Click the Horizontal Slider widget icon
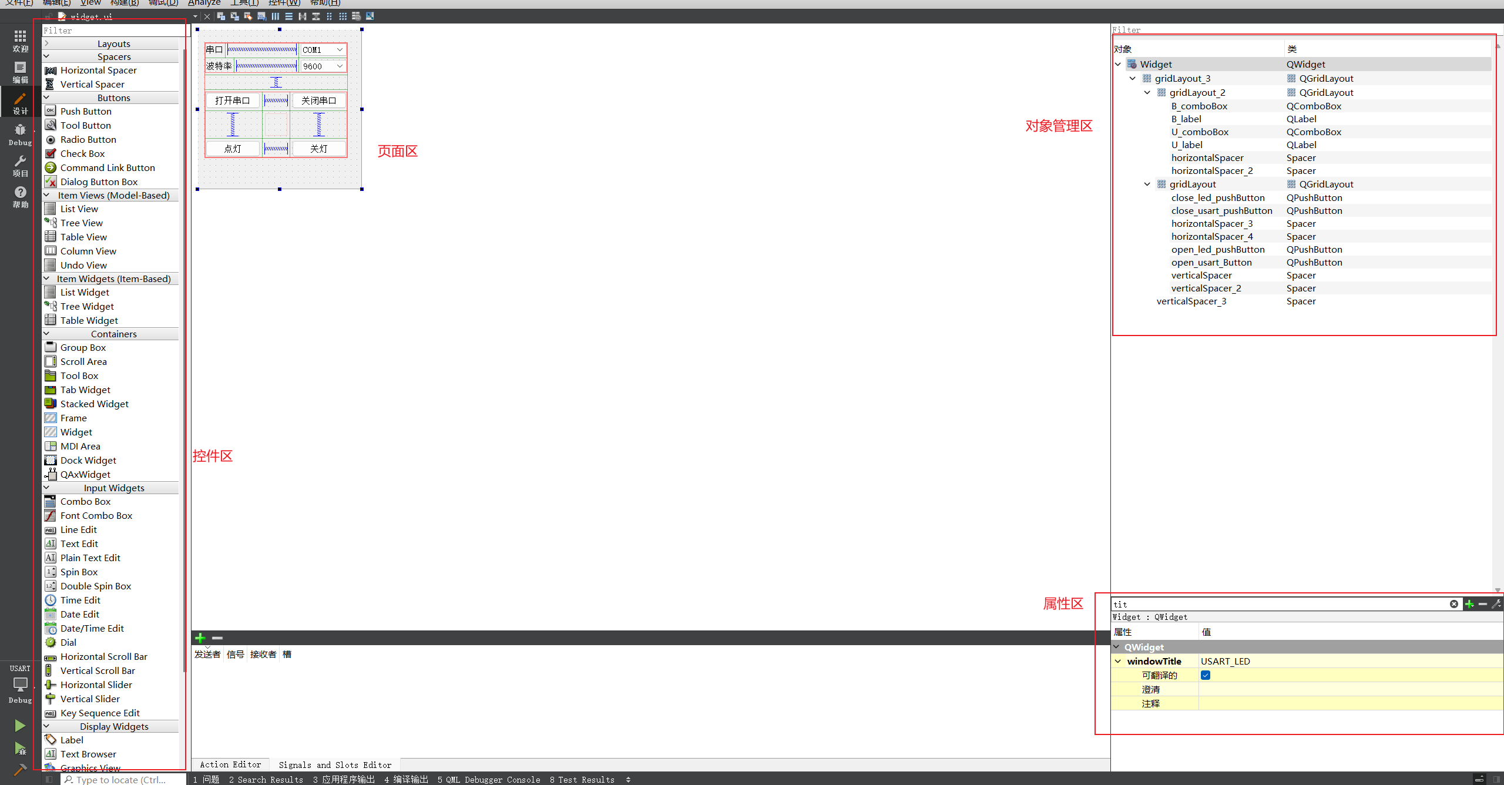The image size is (1504, 785). (51, 685)
